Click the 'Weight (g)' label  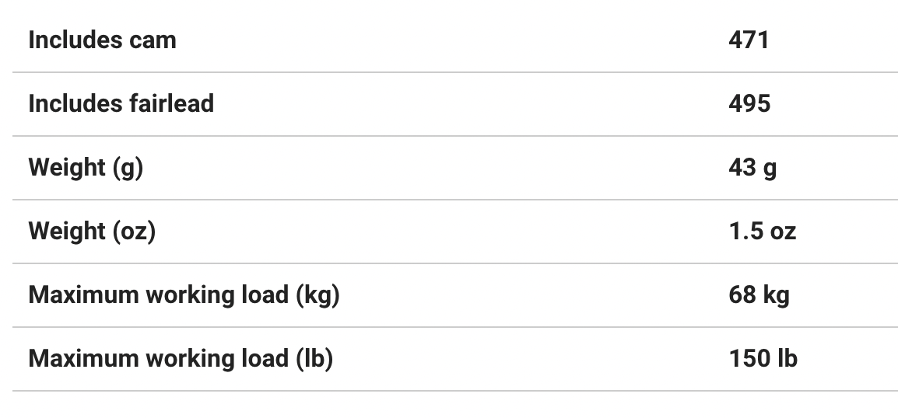(86, 168)
